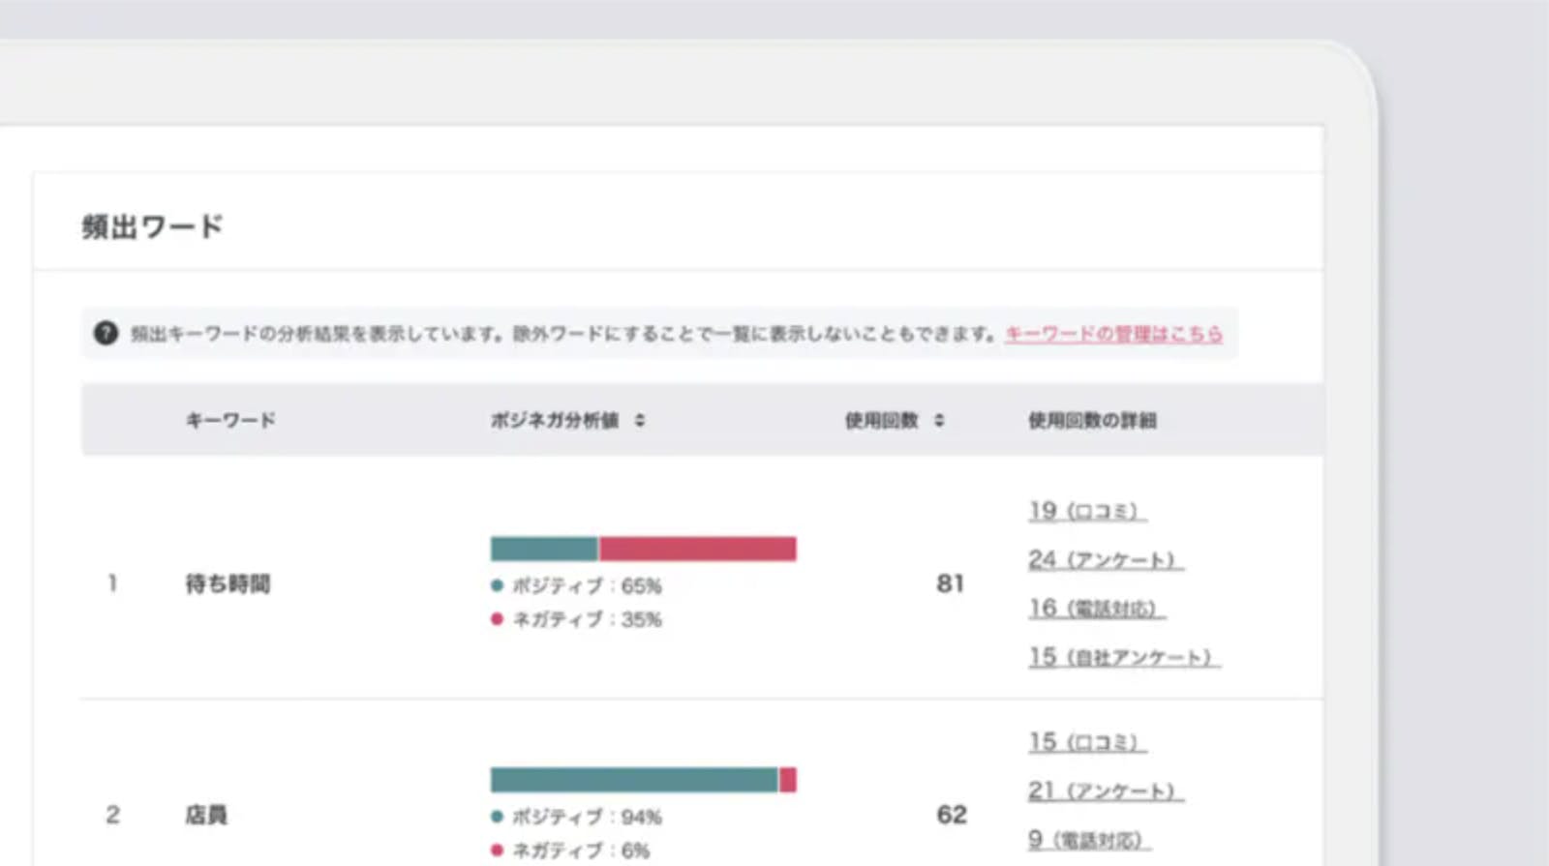Open 15 (口コミ) link for 店員

tap(1087, 742)
